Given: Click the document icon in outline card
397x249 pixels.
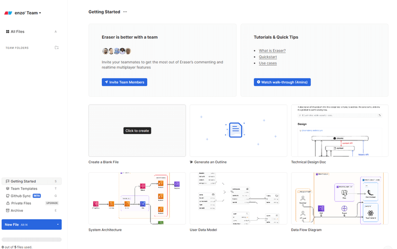Looking at the screenshot, I should click(x=235, y=130).
